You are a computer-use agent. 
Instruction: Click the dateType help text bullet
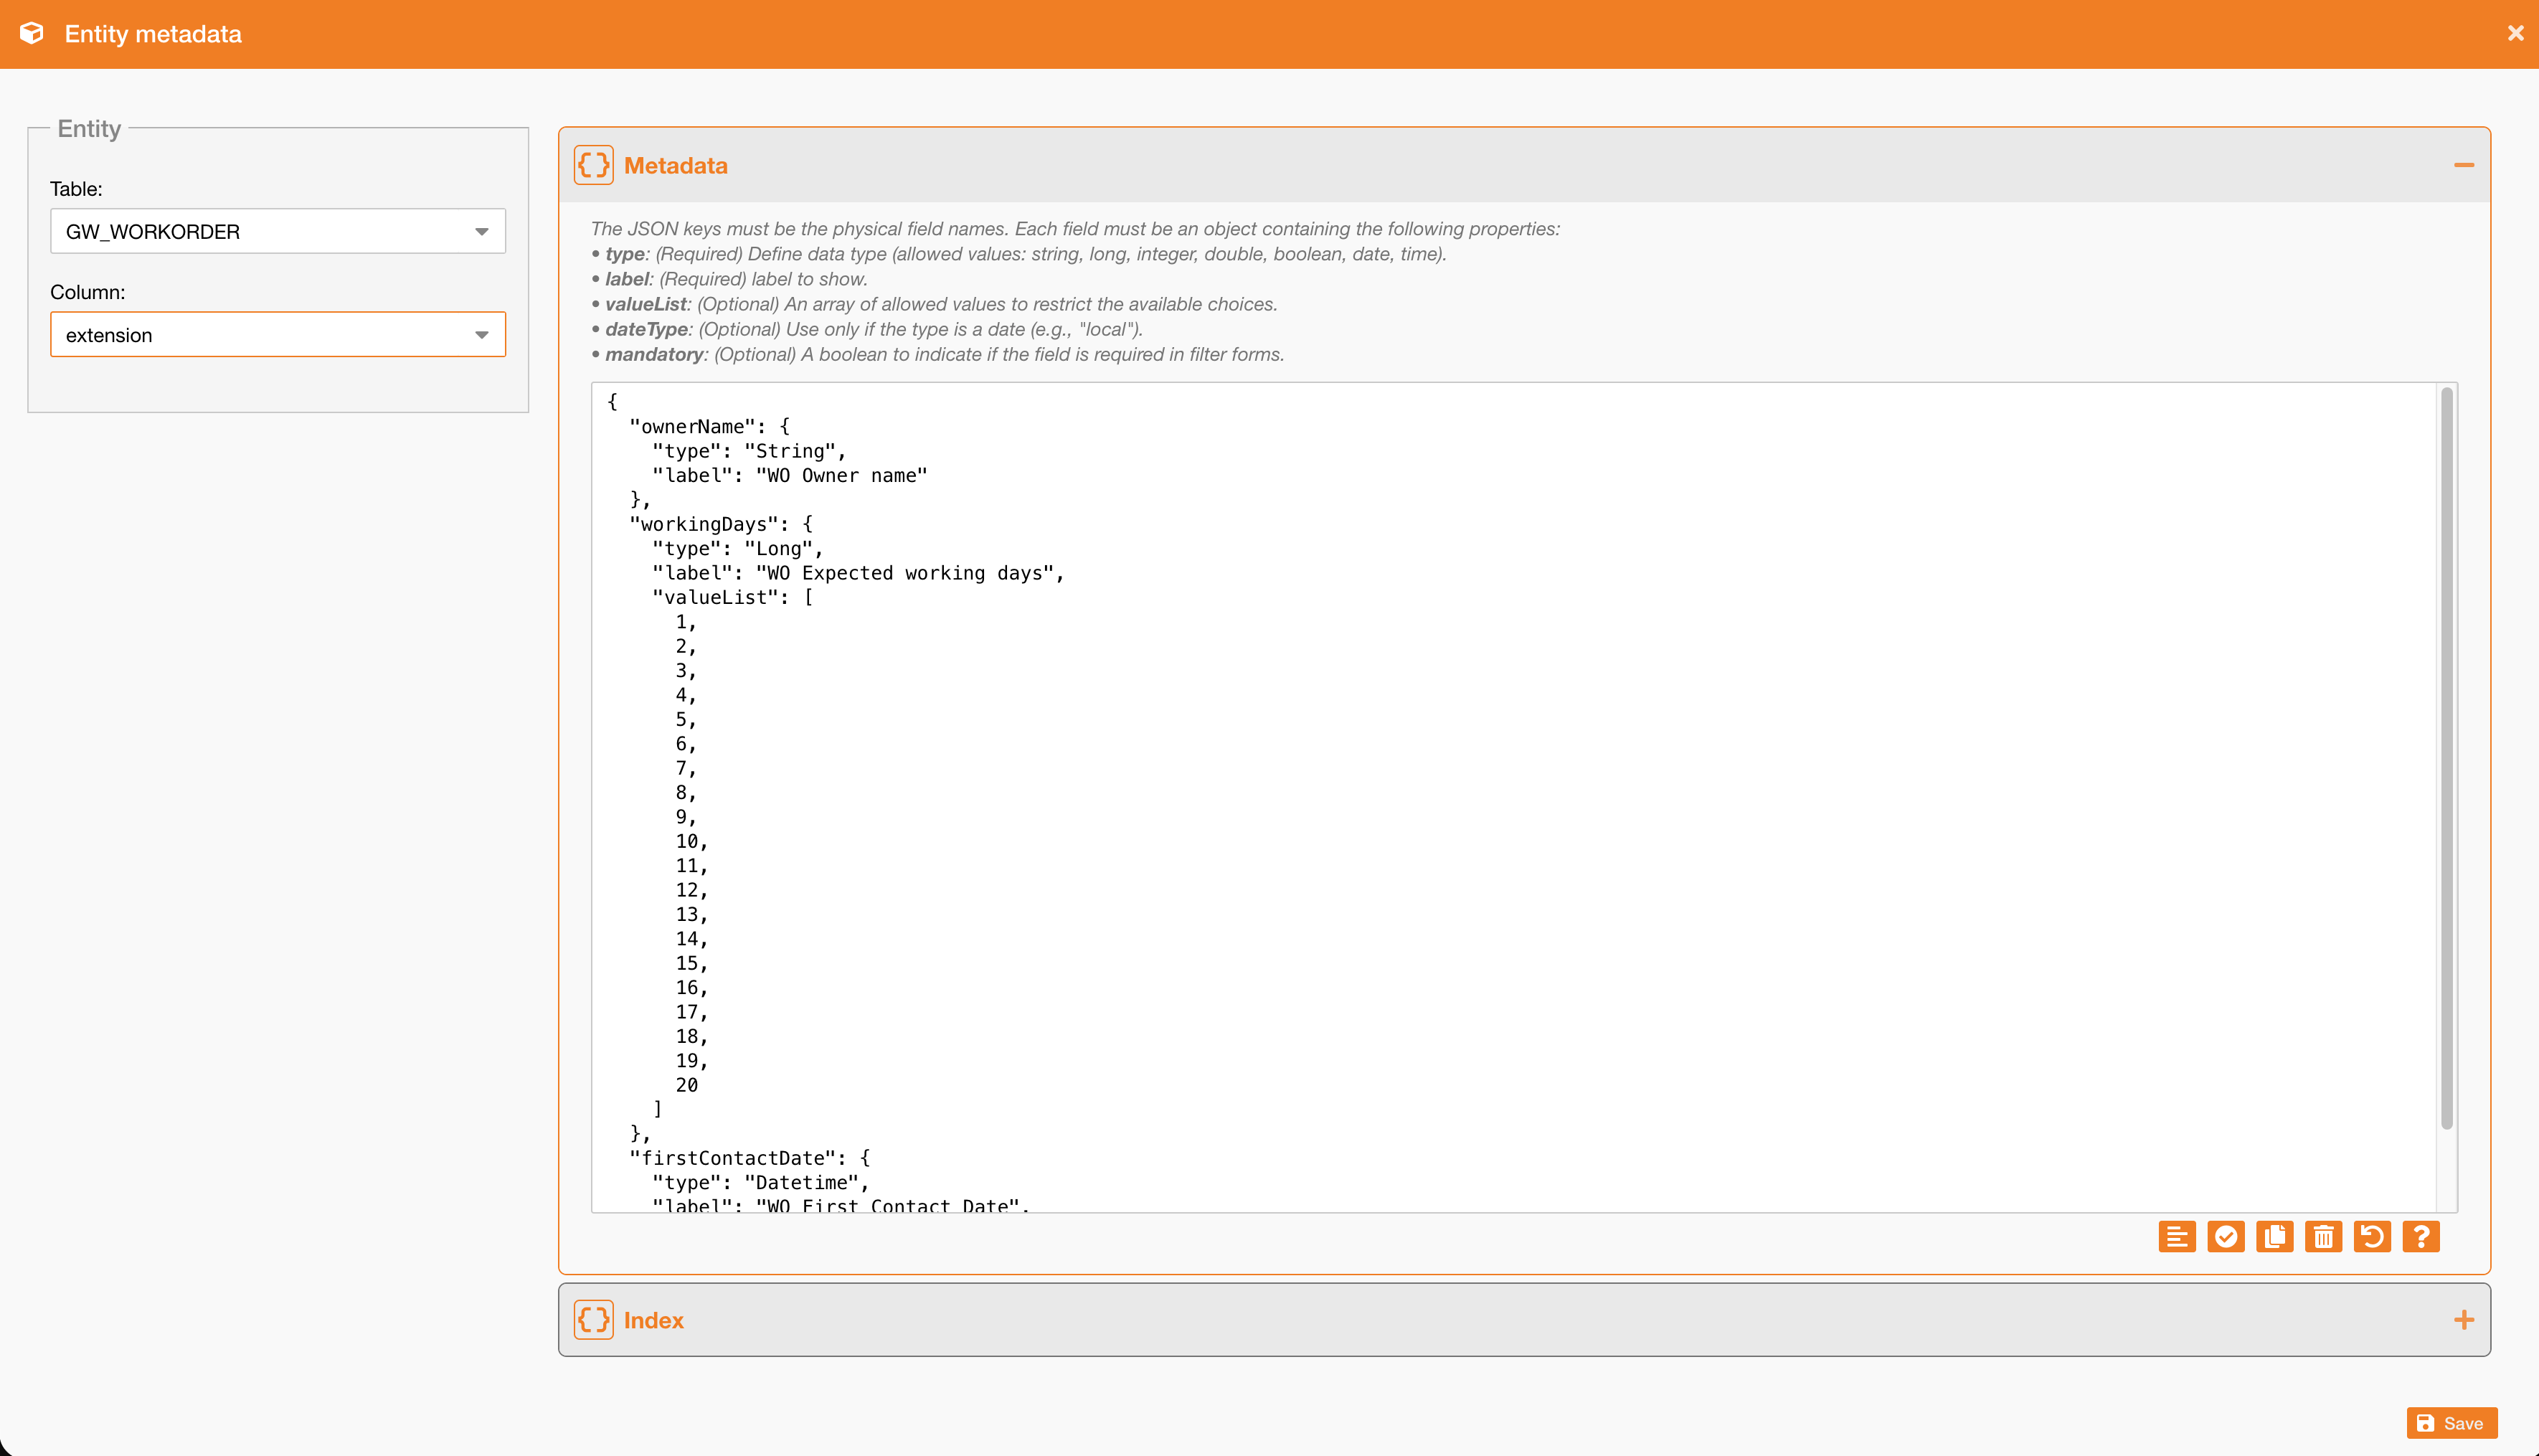click(867, 329)
